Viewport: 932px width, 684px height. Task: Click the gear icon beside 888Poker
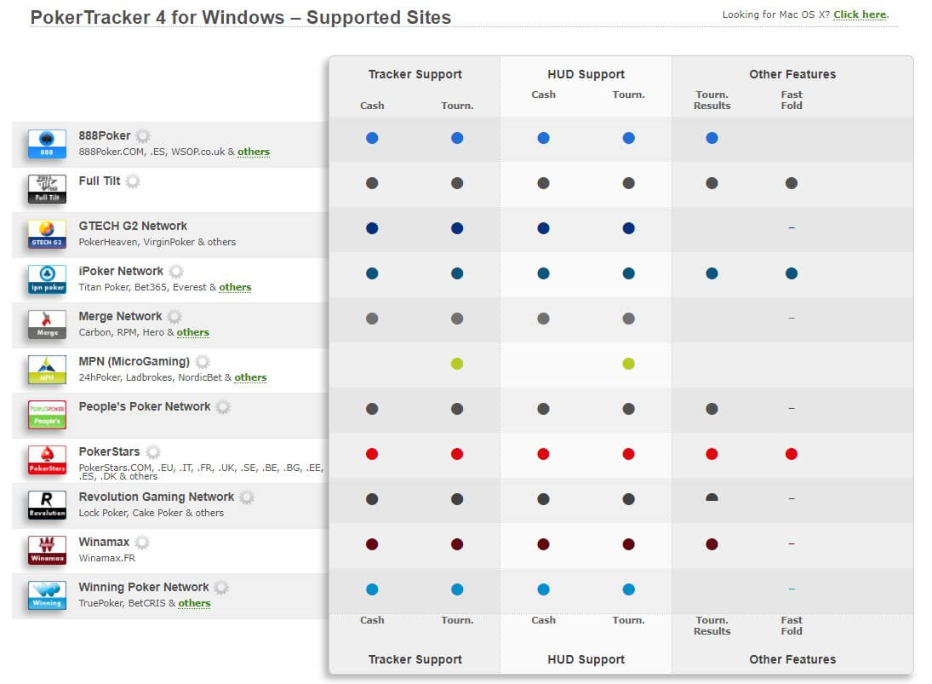point(143,135)
